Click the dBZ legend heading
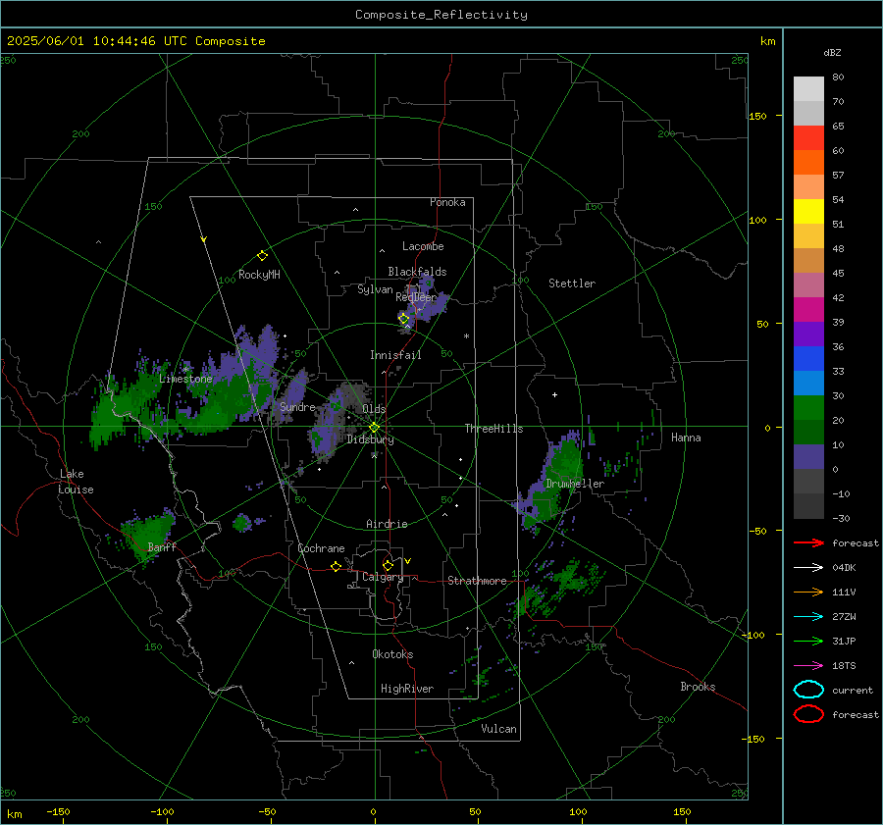Viewport: 883px width, 825px height. coord(832,52)
